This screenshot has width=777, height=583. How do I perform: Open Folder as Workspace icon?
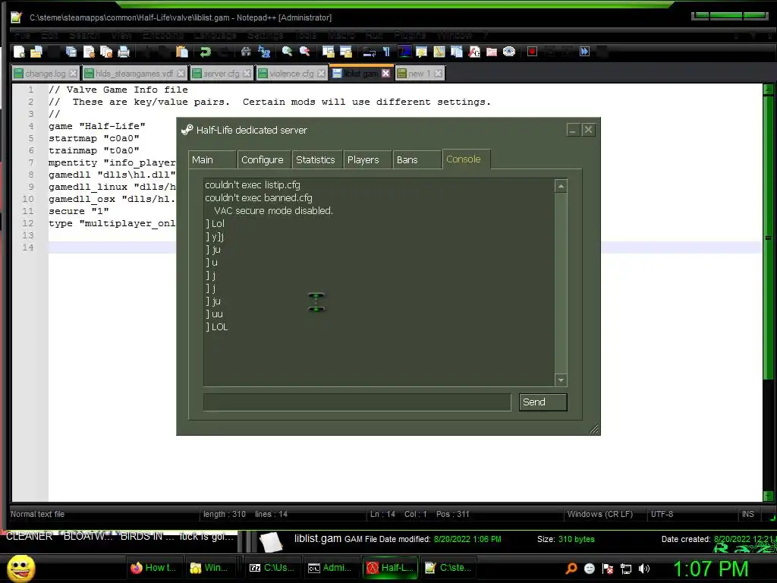tap(492, 52)
